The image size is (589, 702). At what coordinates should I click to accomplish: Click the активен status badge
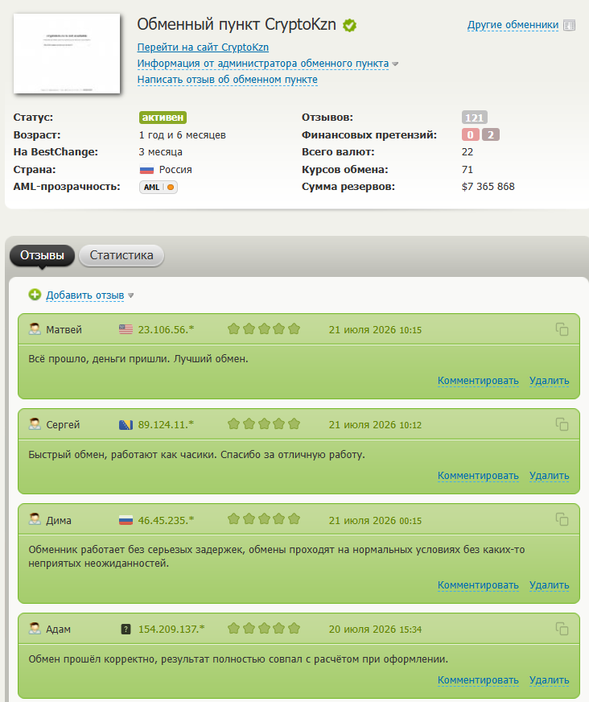pyautogui.click(x=163, y=118)
